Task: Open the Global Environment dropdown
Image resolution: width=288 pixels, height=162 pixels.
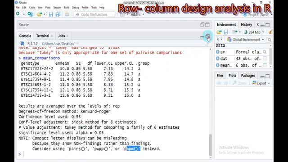Action: click(x=245, y=40)
